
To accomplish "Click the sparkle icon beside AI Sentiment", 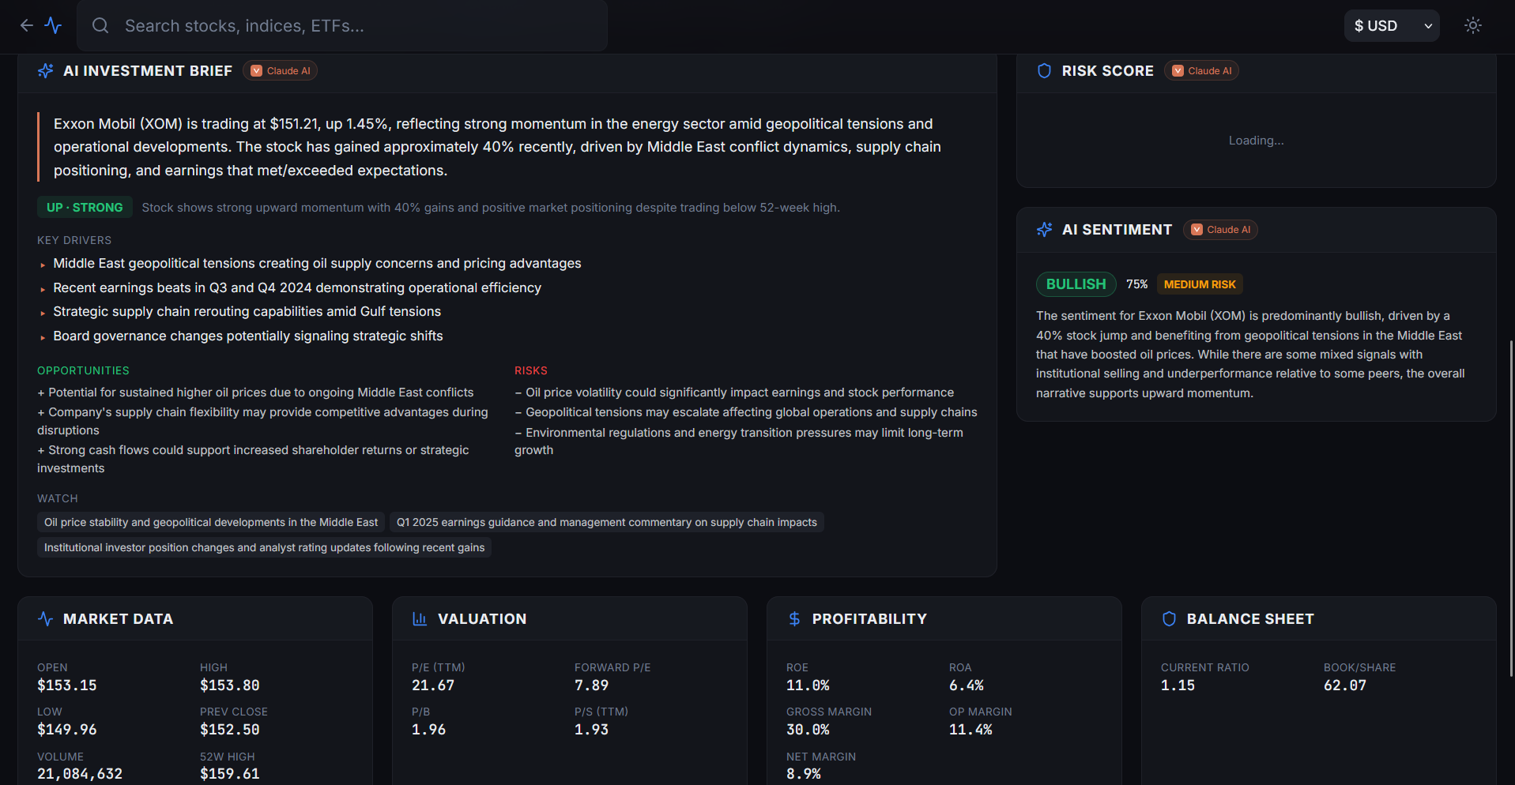I will point(1044,230).
